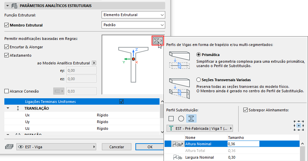
Task: Enable the Alcance Conexão checkbox
Action: click(6, 91)
